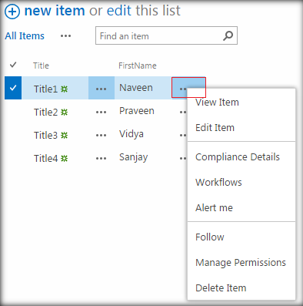Click the Naveen cell

pyautogui.click(x=136, y=88)
